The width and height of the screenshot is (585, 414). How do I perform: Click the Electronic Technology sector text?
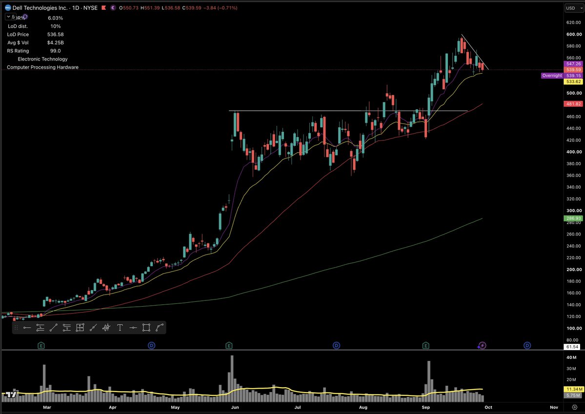click(x=42, y=59)
